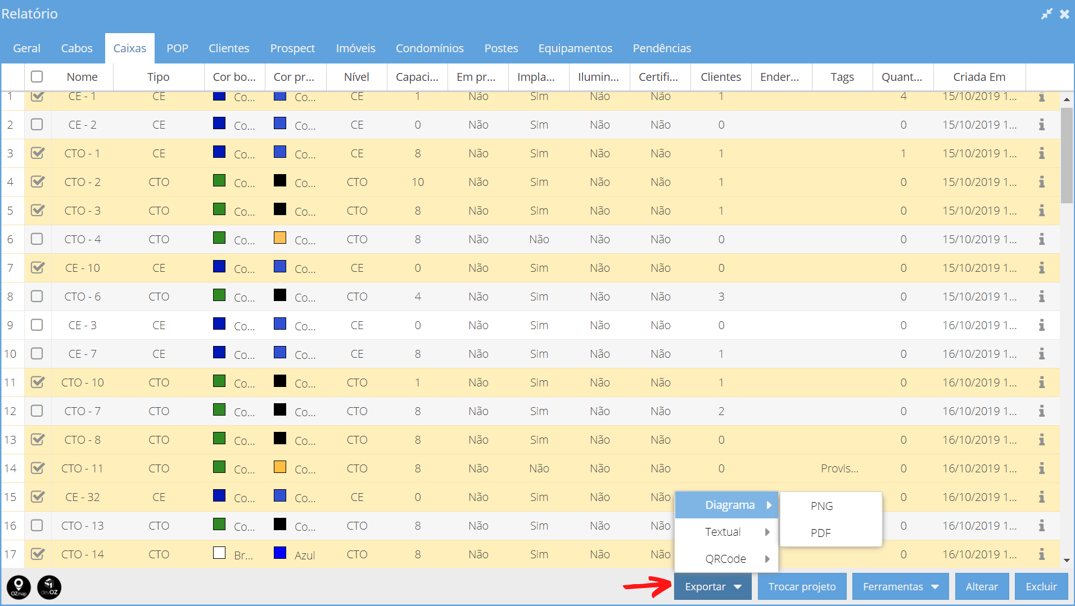Open the Exportar dropdown button
This screenshot has height=606, width=1075.
(713, 586)
